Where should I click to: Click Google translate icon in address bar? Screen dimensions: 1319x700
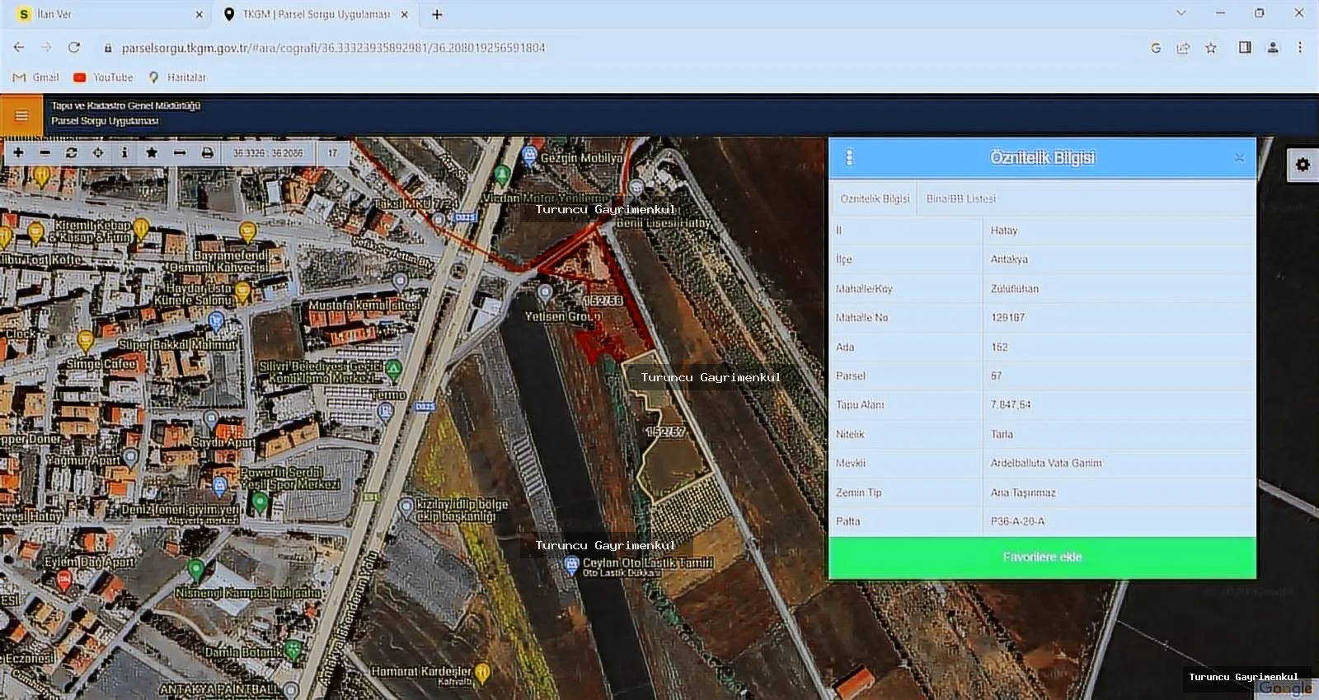pos(1156,48)
